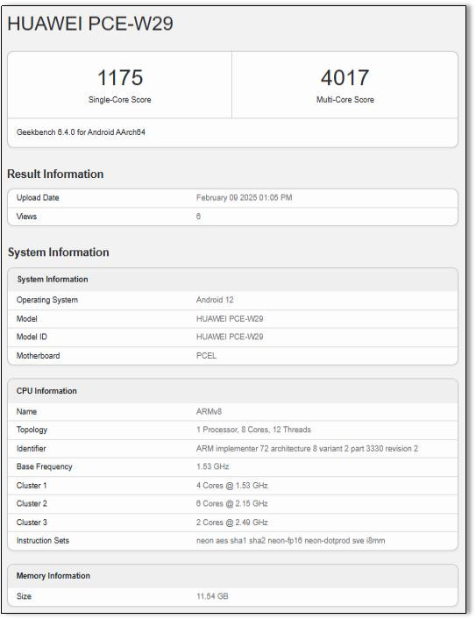Select the ARMv8 CPU name value
476x619 pixels.
[x=209, y=411]
